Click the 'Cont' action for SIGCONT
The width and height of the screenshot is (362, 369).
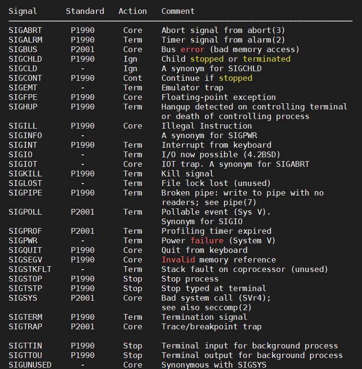[x=133, y=78]
